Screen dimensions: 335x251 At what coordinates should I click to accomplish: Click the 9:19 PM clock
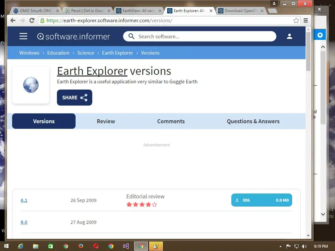tap(321, 246)
